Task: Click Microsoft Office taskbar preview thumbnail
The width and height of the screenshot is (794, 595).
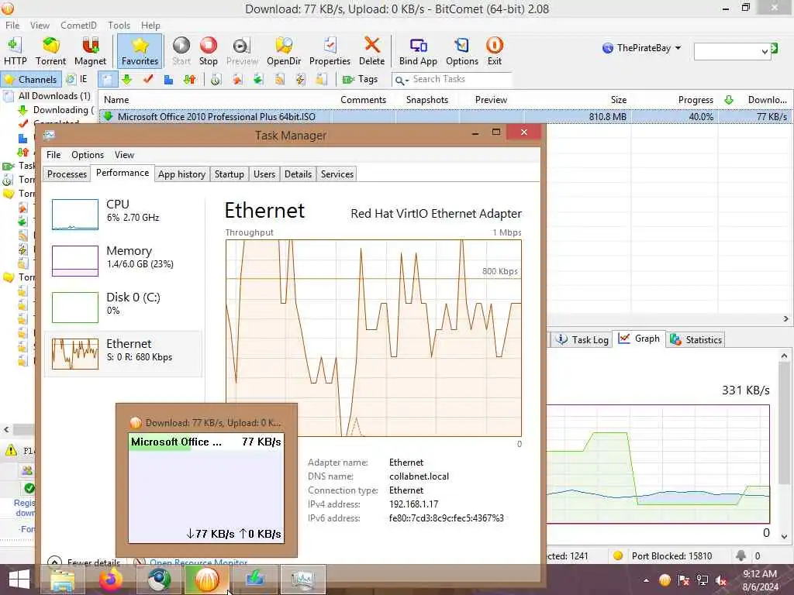Action: [x=206, y=488]
